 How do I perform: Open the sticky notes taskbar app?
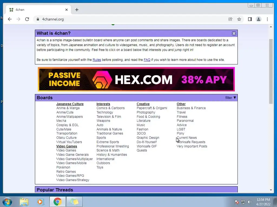click(x=74, y=202)
